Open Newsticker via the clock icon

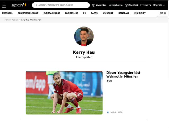click(93, 5)
